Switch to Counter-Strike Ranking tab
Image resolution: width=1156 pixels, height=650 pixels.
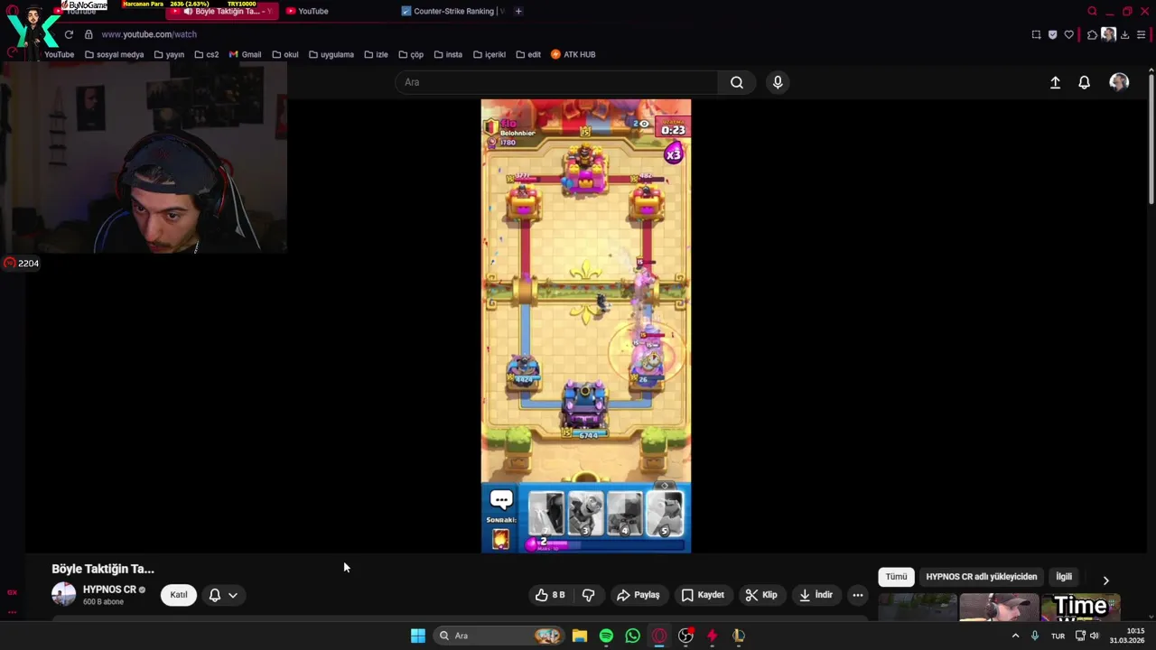[x=452, y=11]
